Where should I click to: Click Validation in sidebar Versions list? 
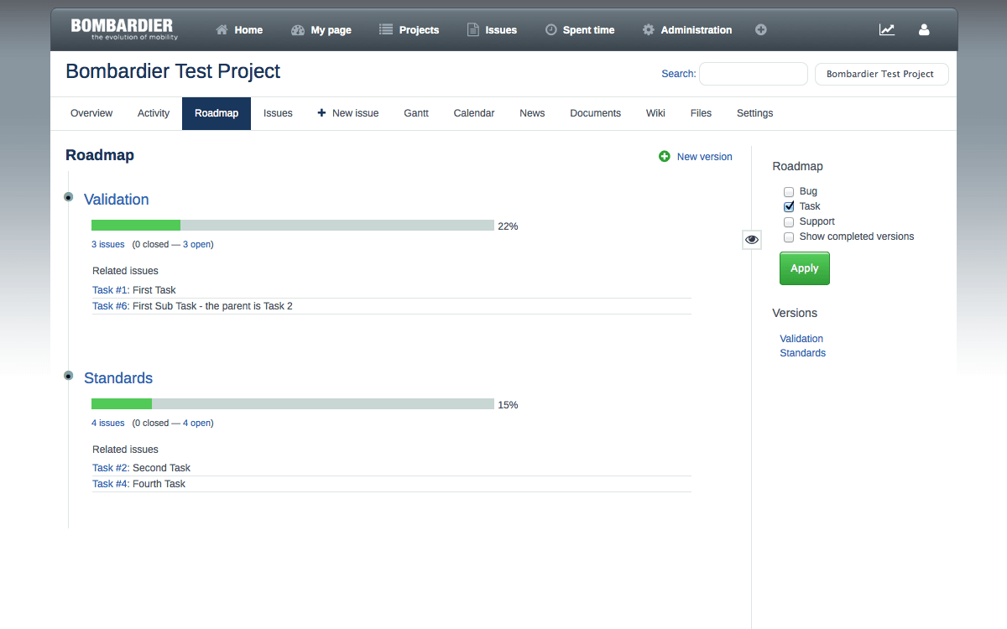[x=801, y=339]
